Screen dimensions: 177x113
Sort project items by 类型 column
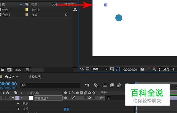pos(34,4)
